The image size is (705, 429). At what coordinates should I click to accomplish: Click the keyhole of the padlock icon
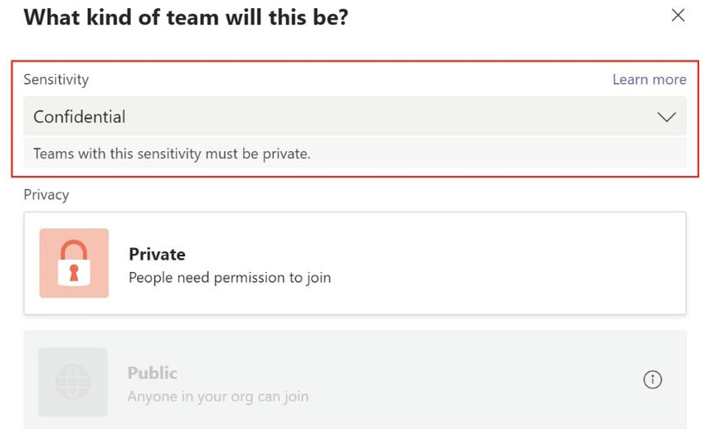[x=74, y=272]
